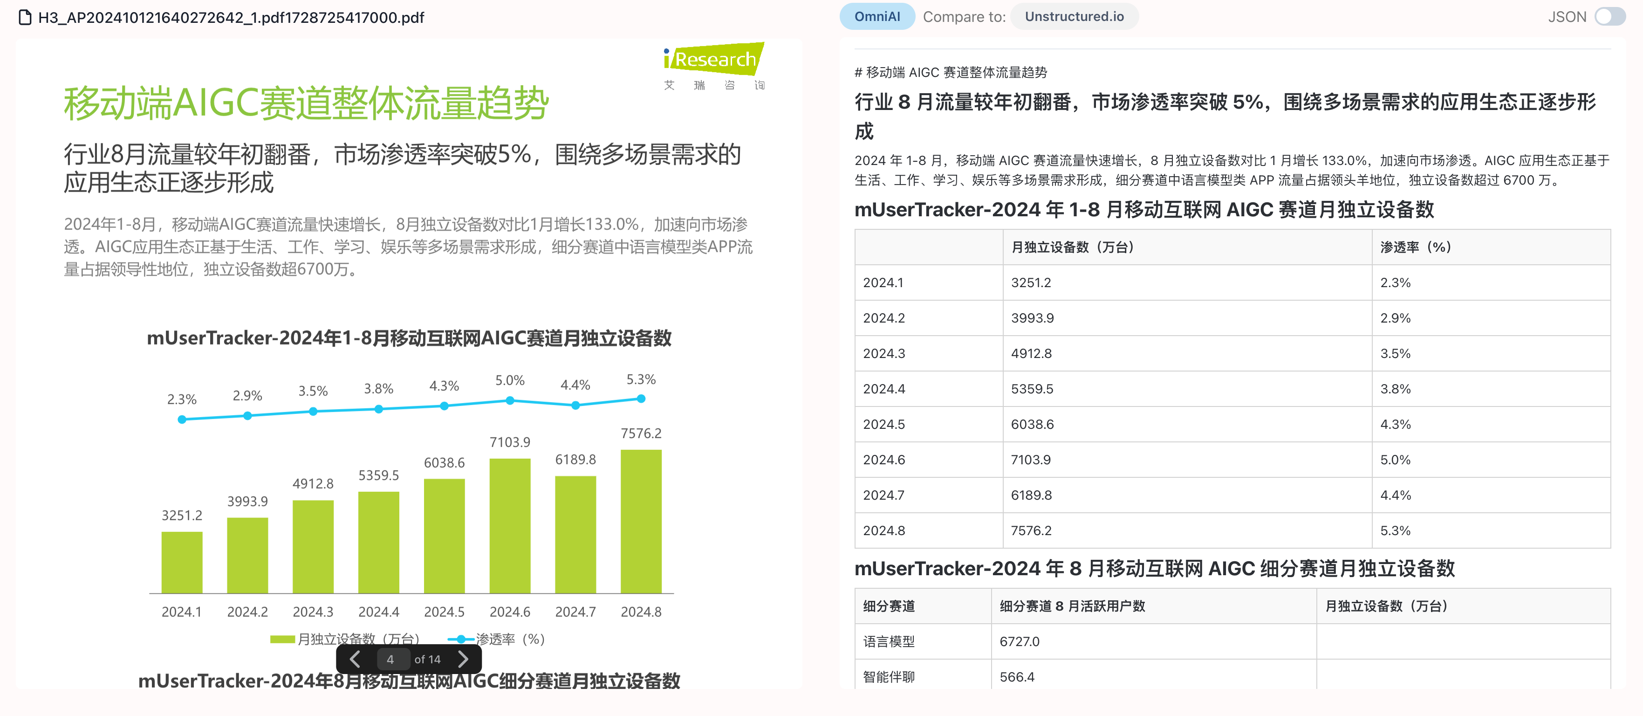Screen dimensions: 1643x716
Task: Click the green slide title 移动端AIGC赛道整体流量趋势
Action: click(306, 103)
